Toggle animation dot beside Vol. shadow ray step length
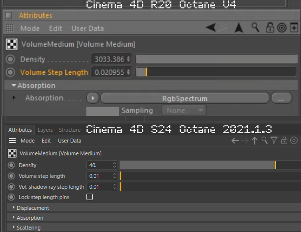The height and width of the screenshot is (232, 301). (x=11, y=187)
